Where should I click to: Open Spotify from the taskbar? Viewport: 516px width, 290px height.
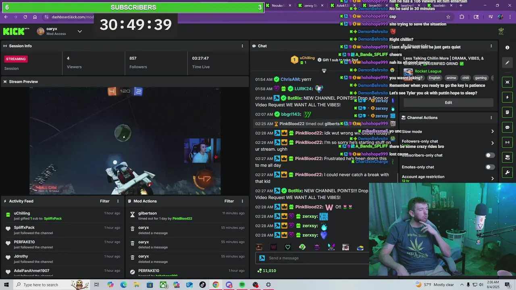click(242, 285)
